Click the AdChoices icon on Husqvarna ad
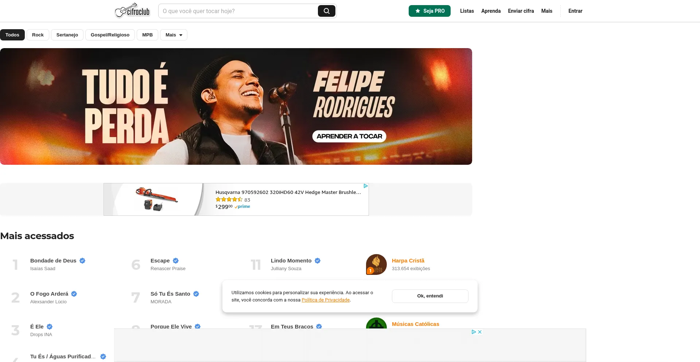This screenshot has height=362, width=700. click(x=365, y=186)
